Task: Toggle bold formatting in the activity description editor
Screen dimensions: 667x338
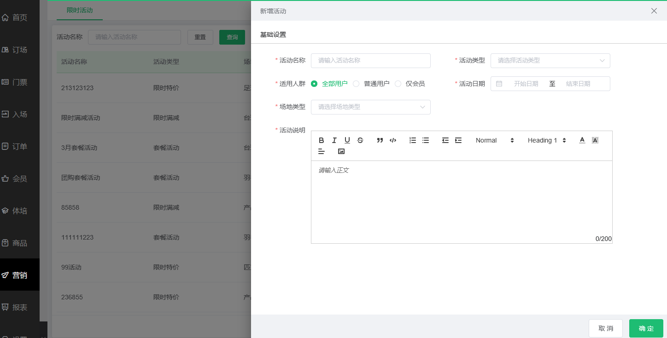Action: pos(321,140)
